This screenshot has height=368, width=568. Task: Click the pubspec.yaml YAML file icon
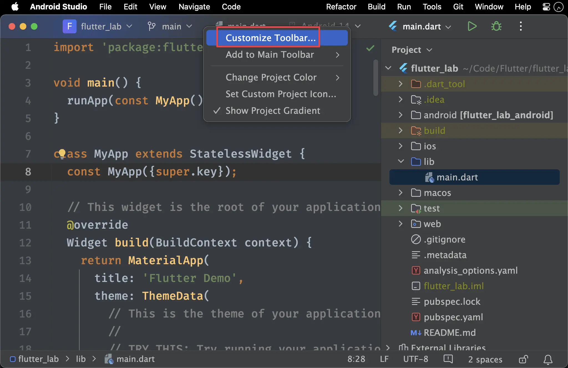coord(416,317)
